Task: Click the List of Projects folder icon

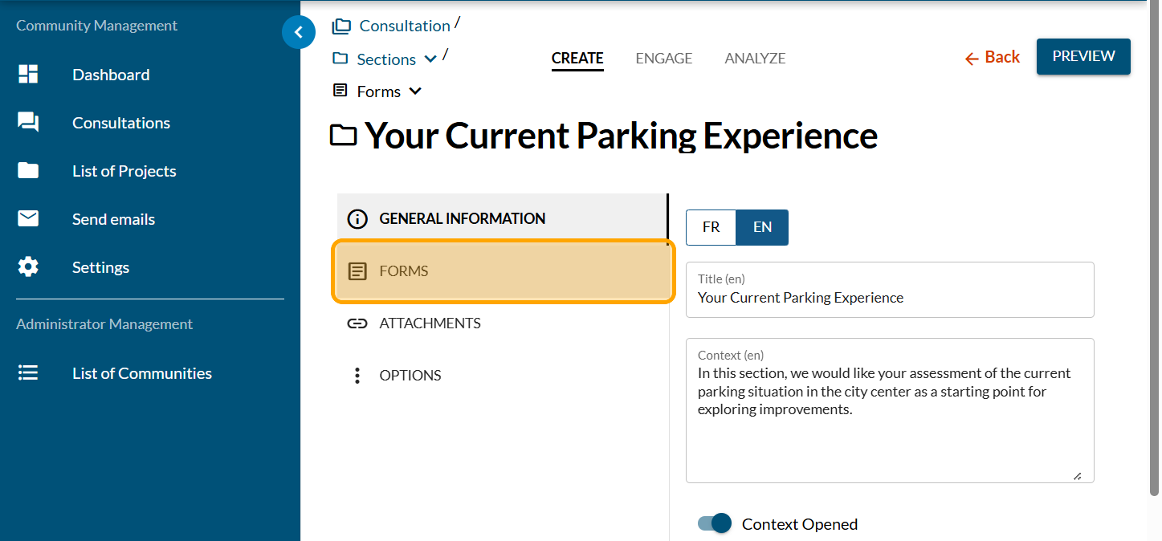Action: pyautogui.click(x=28, y=171)
